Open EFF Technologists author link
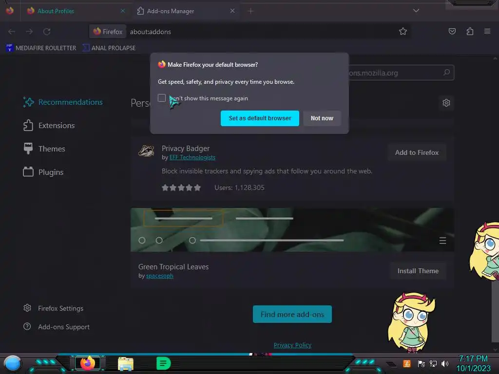Screen dimensions: 499x374 click(192, 157)
